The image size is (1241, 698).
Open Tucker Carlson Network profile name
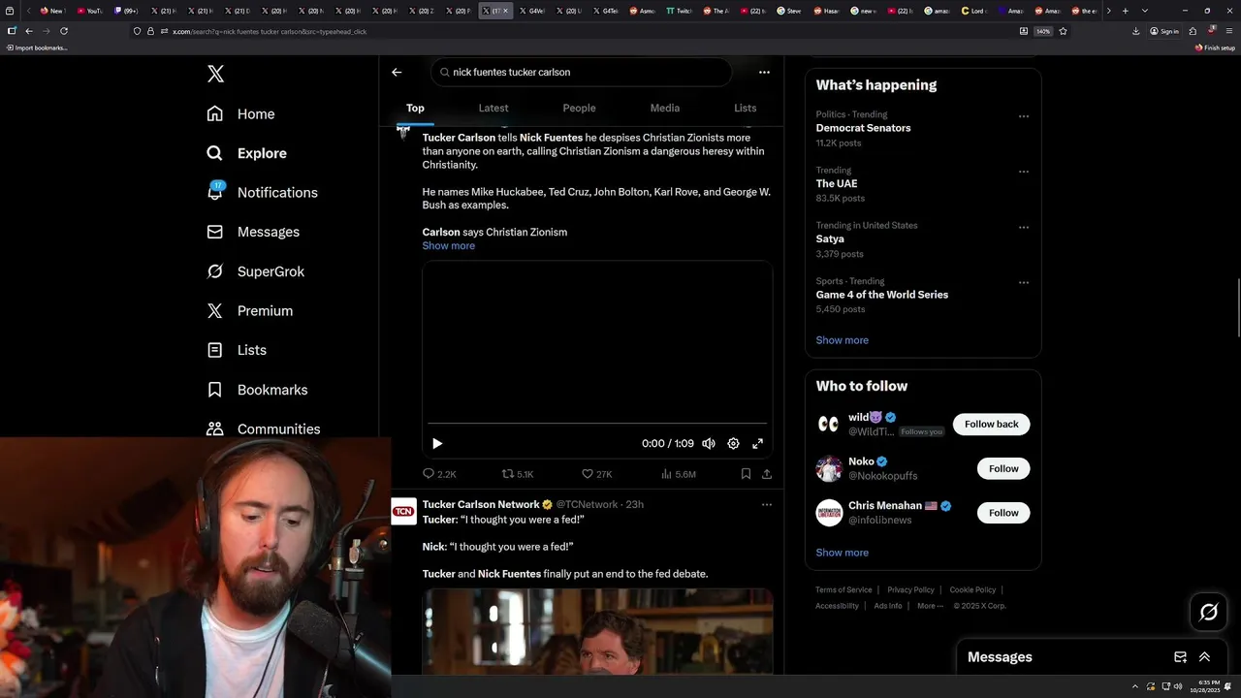click(481, 504)
